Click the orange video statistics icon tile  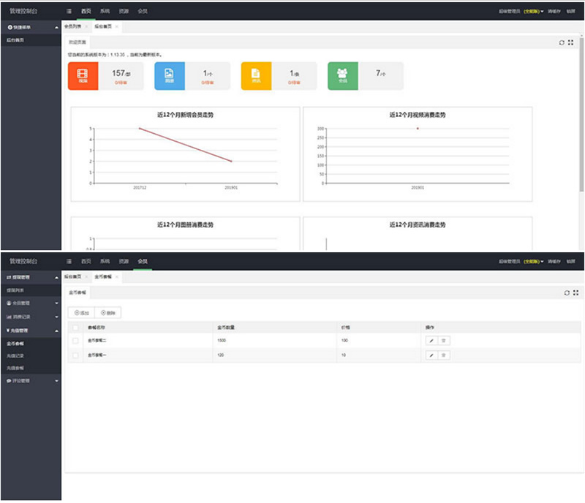tap(83, 75)
